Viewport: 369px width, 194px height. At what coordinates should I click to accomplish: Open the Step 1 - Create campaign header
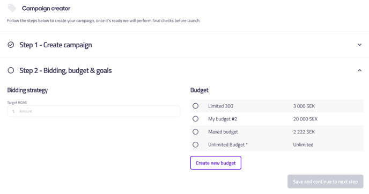[56, 45]
